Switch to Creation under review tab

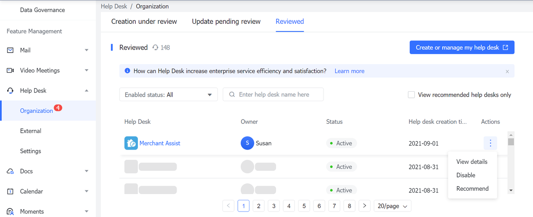click(144, 22)
